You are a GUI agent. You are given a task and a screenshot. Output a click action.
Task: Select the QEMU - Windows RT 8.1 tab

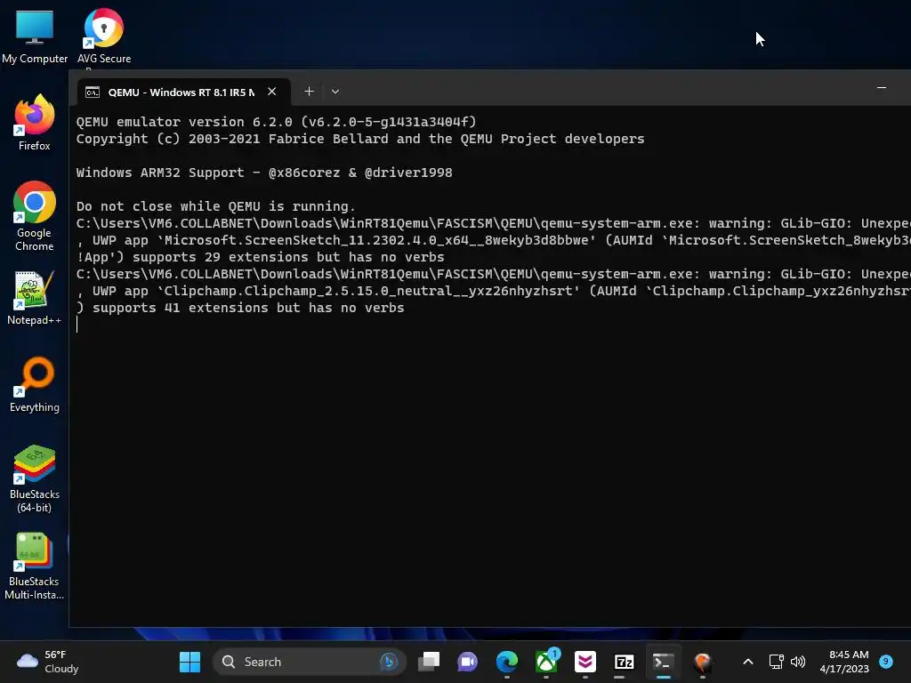(181, 92)
